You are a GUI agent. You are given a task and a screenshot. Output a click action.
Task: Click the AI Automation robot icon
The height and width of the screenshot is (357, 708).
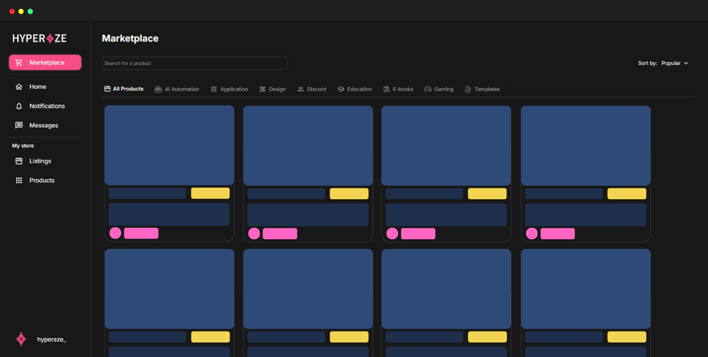[x=158, y=89]
